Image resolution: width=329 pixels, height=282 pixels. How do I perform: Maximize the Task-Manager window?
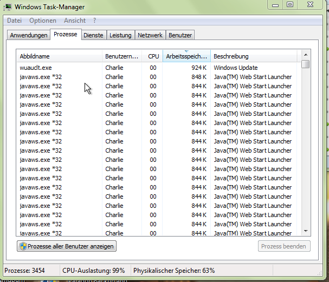290,5
